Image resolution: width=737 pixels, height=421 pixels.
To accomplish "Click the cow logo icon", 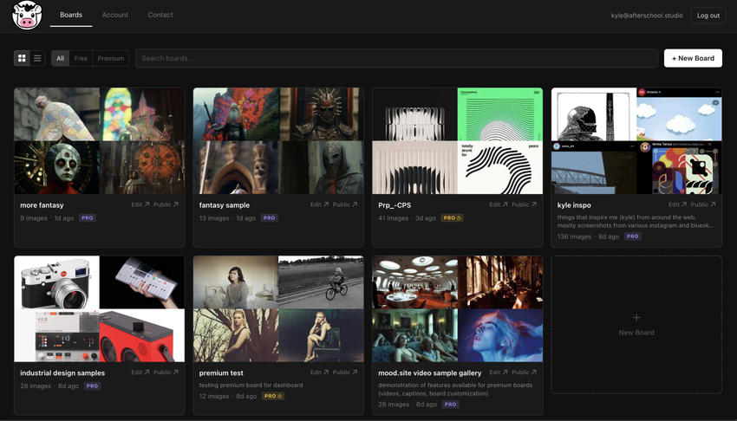I will click(27, 16).
